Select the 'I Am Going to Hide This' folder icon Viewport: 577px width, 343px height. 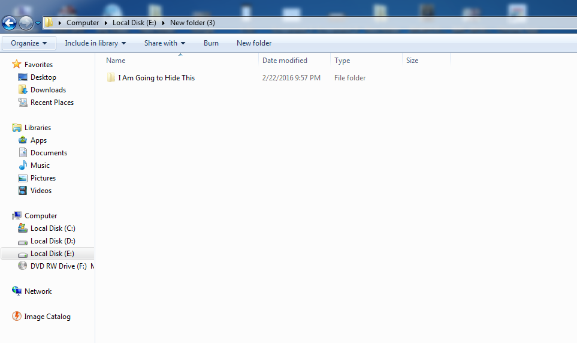click(x=111, y=77)
